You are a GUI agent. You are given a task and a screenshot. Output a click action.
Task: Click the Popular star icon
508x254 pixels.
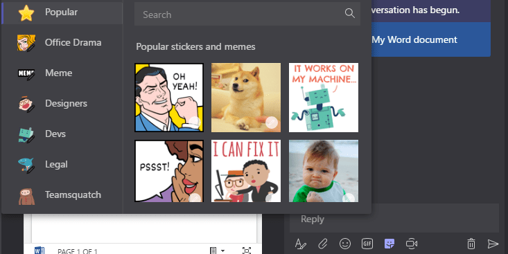[x=26, y=12]
